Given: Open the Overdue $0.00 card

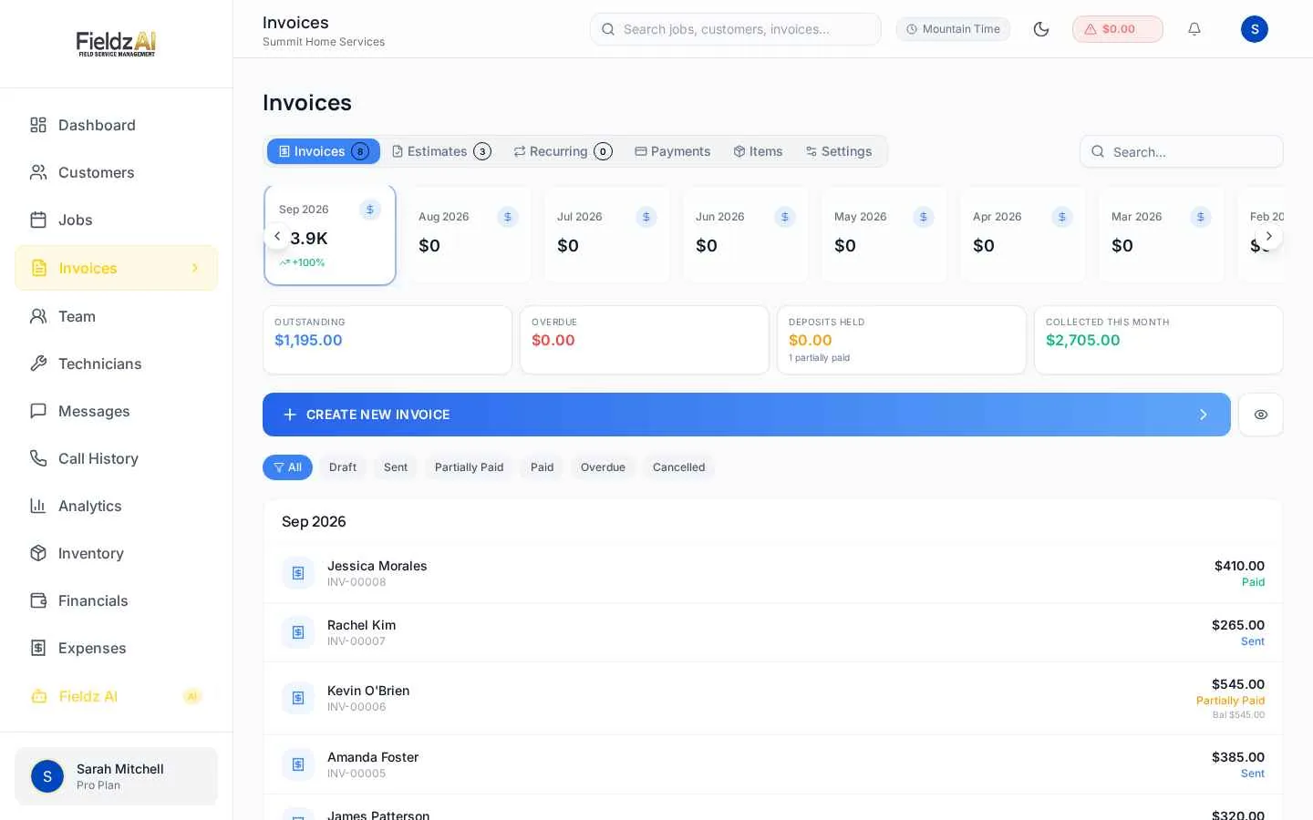Looking at the screenshot, I should click(x=645, y=340).
